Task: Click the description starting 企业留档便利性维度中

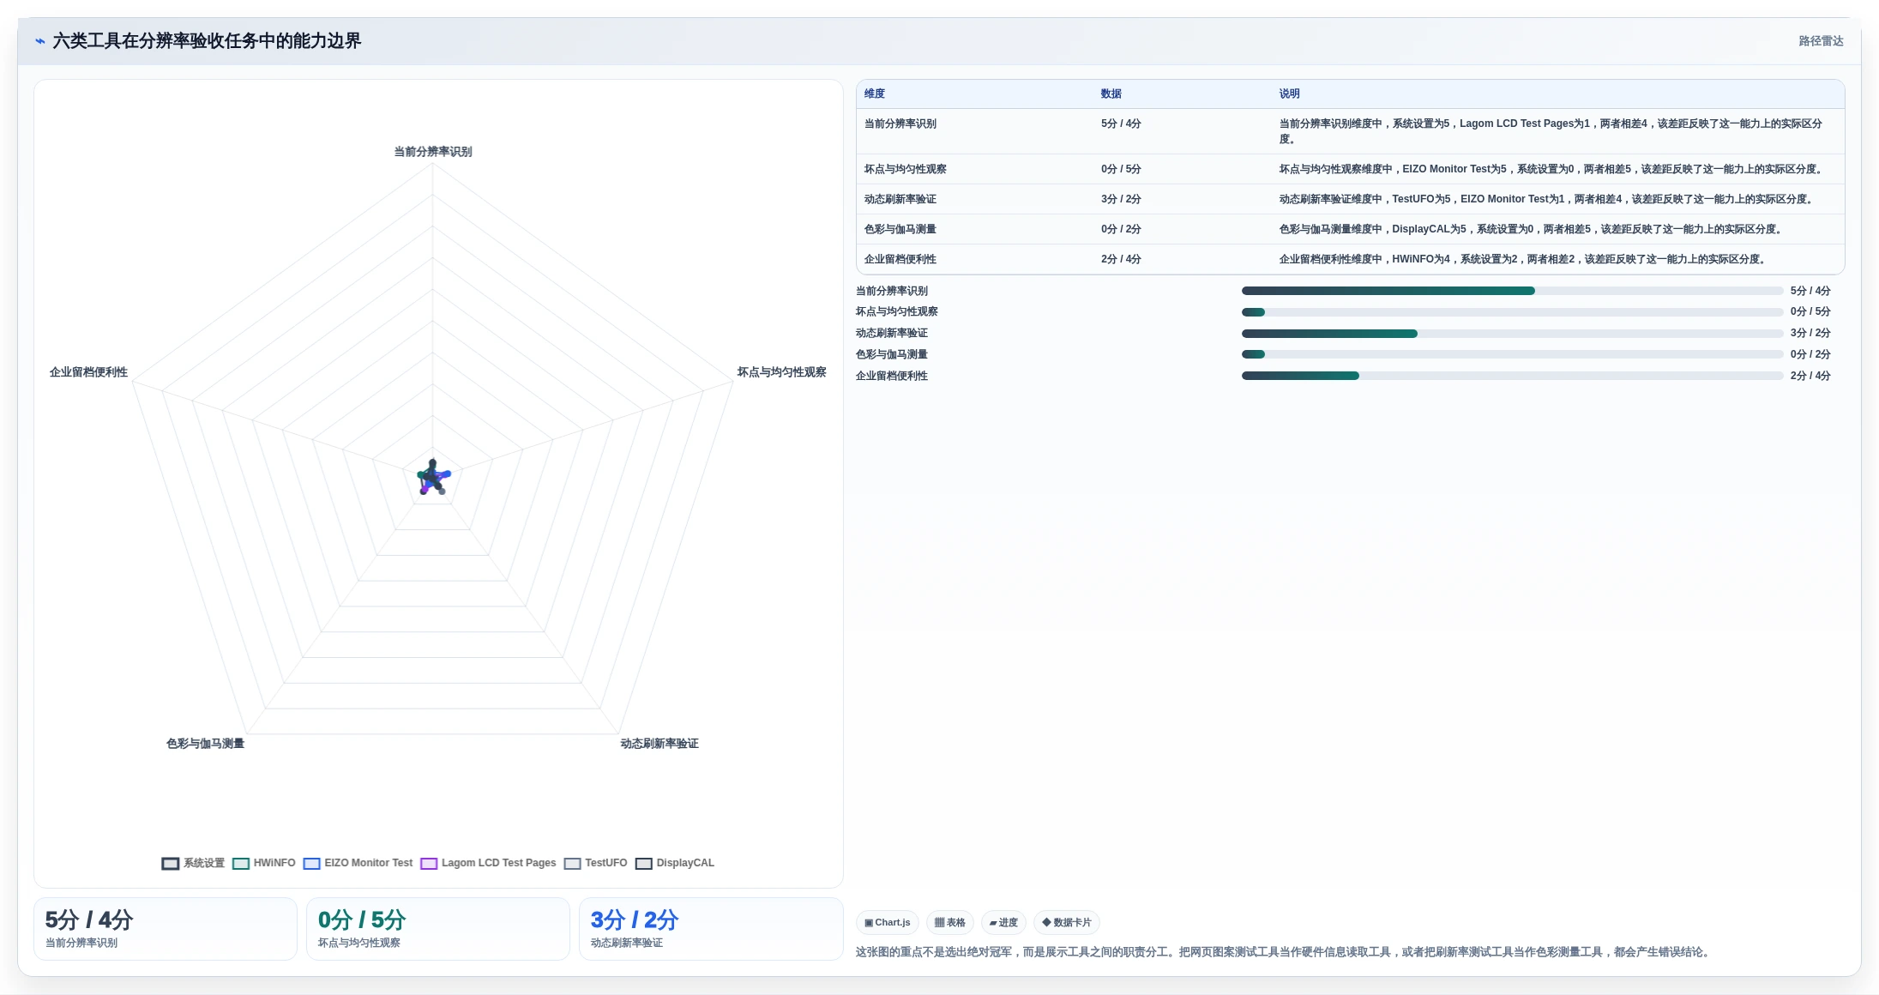Action: [x=1524, y=260]
